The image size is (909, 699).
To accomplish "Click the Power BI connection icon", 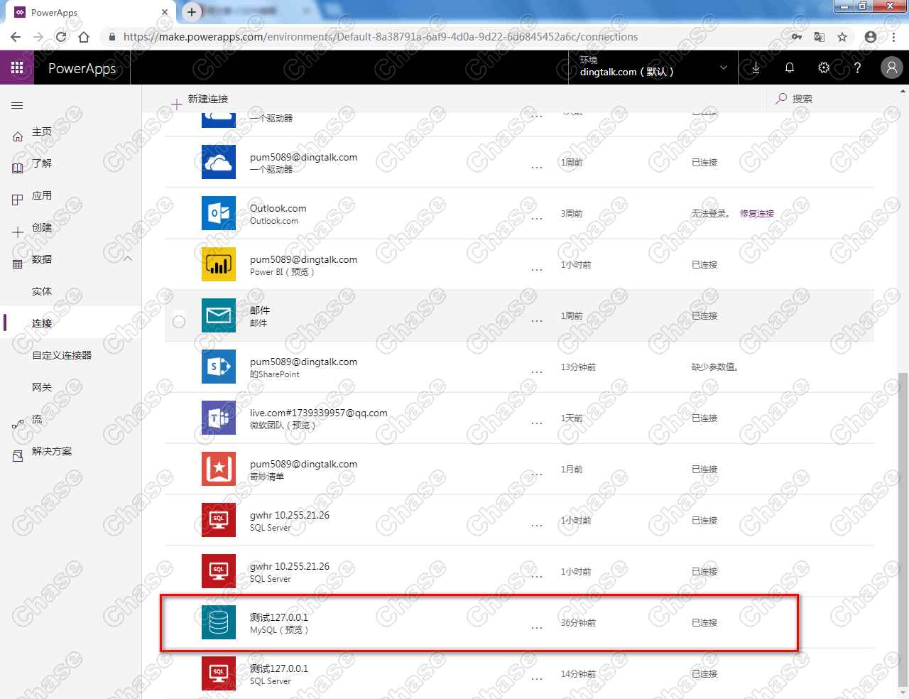I will click(218, 264).
